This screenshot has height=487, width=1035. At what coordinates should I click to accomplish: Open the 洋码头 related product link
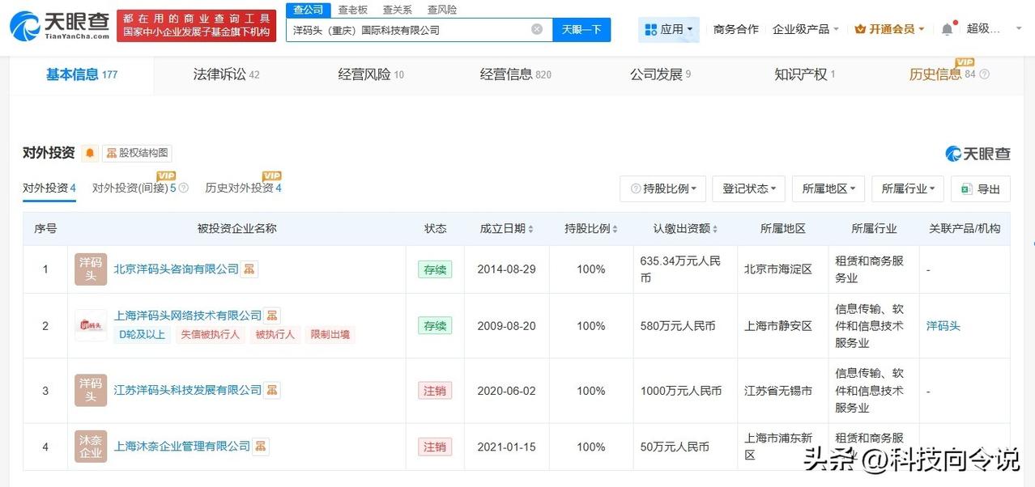[943, 326]
